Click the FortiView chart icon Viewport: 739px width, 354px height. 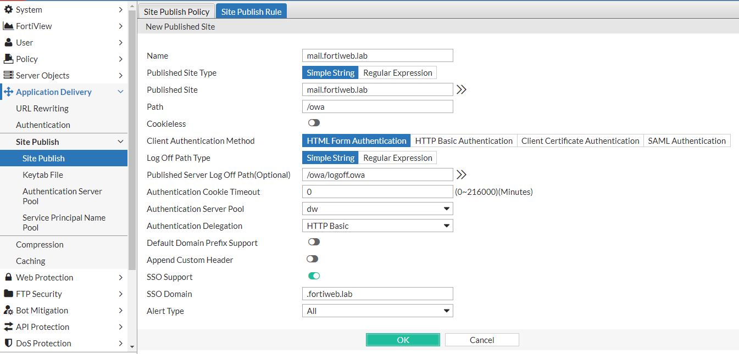click(8, 26)
